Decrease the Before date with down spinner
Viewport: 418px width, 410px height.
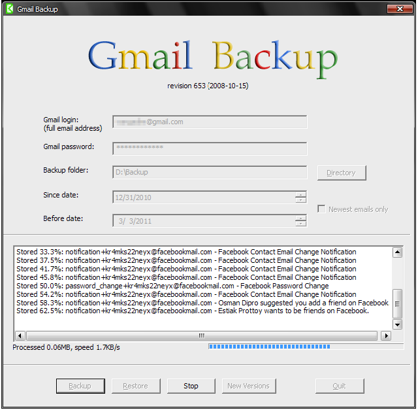pyautogui.click(x=300, y=224)
